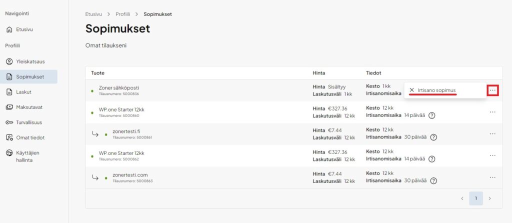Click the Omat tiedot icon
Viewport: 512px width, 223px height.
9,137
